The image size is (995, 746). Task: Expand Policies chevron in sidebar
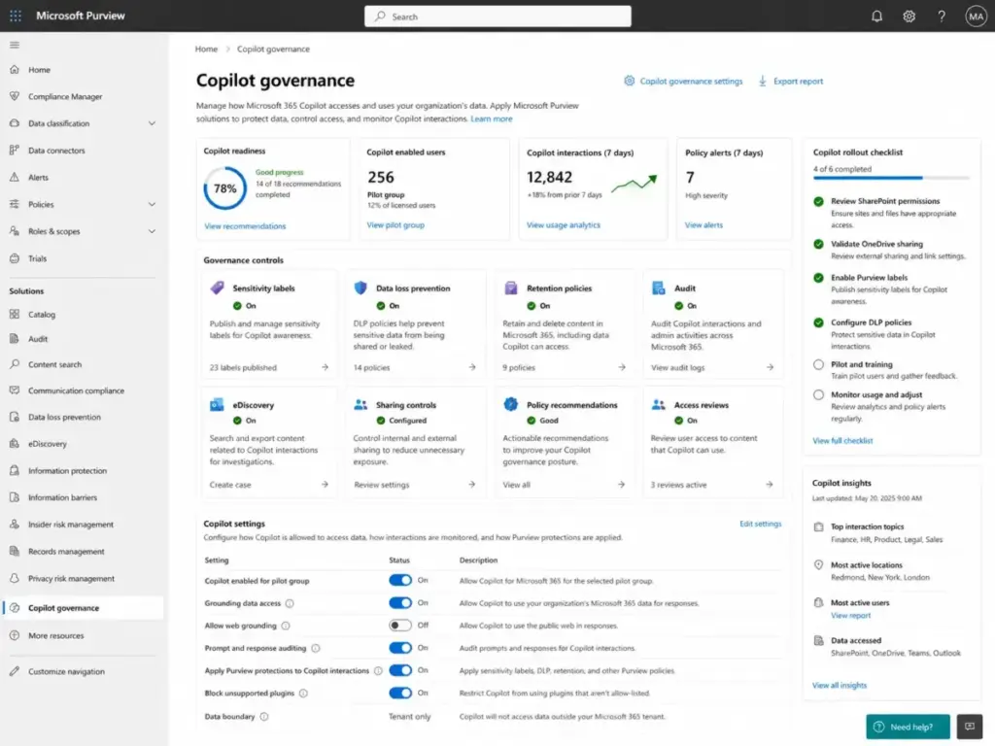point(152,204)
